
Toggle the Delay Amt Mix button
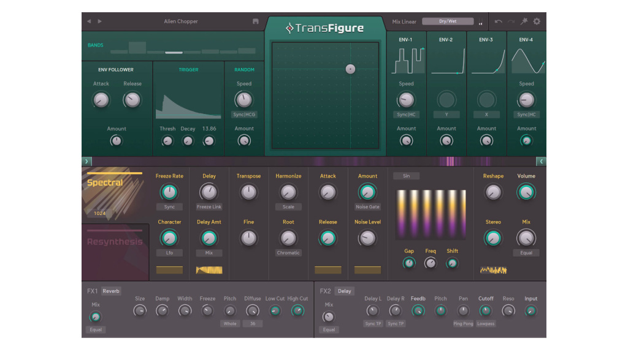209,253
